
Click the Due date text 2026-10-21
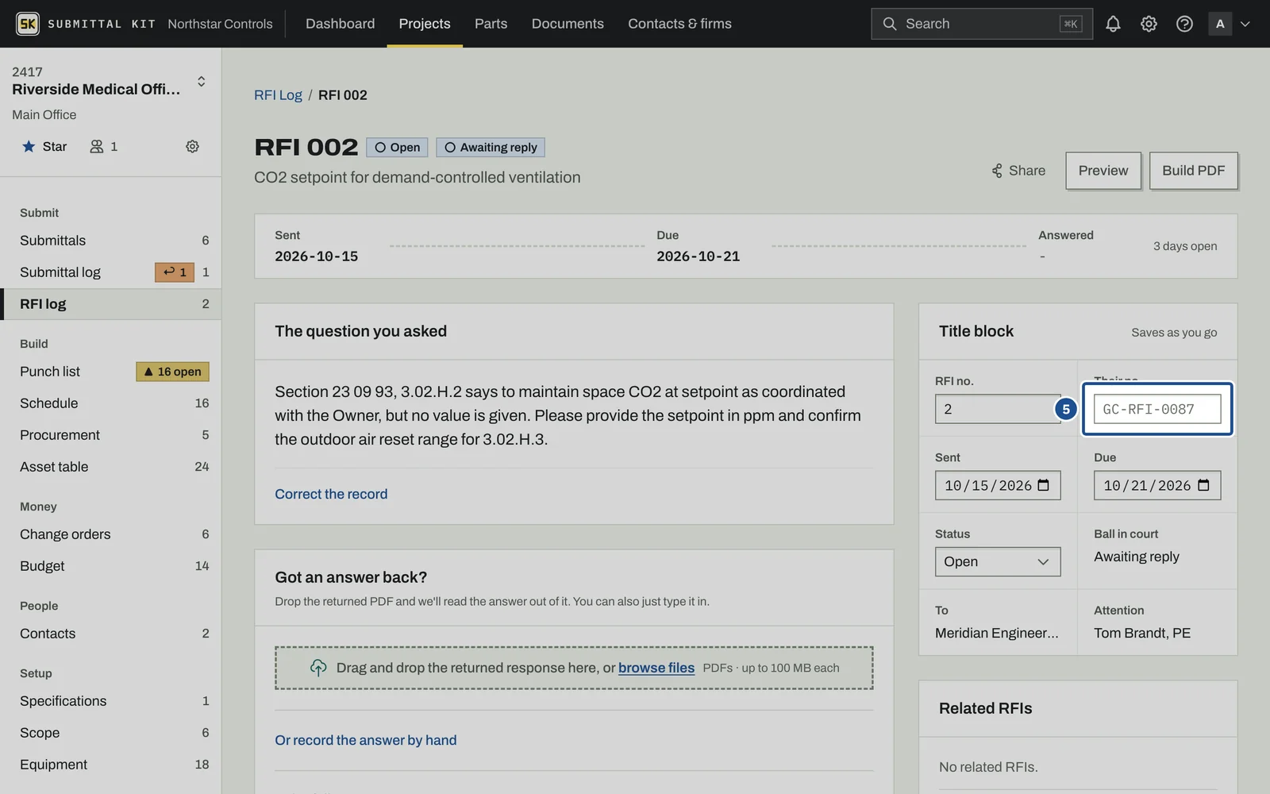pos(698,256)
